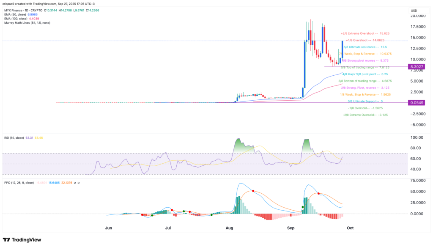
Task: Click the RSI (14, close) indicator label
Action: [x=14, y=137]
